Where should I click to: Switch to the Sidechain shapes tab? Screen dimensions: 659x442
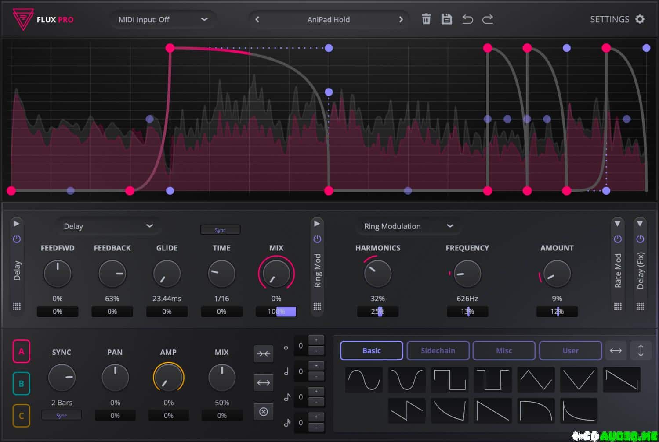tap(438, 350)
